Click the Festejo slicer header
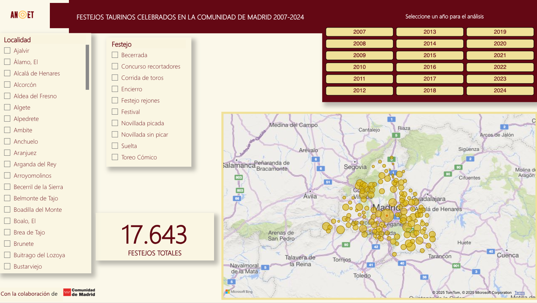This screenshot has width=537, height=303. coord(121,44)
